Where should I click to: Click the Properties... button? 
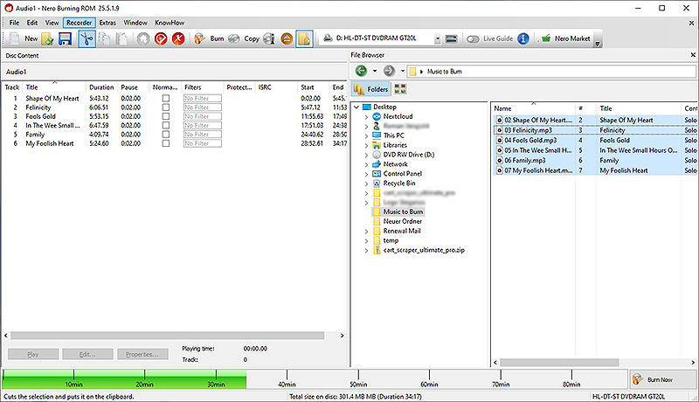click(142, 354)
